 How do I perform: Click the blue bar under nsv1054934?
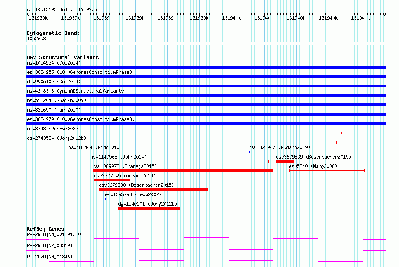pyautogui.click(x=206, y=67)
